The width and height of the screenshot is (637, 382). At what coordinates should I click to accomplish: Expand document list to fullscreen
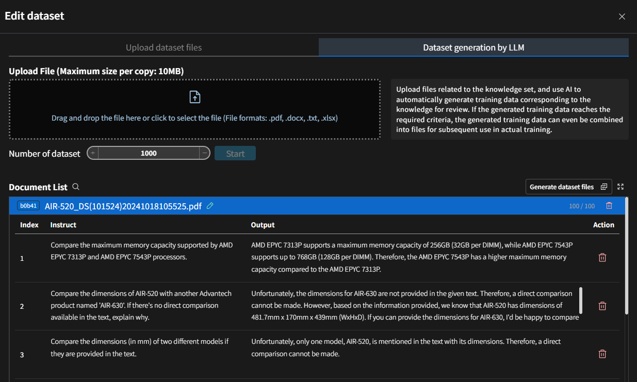coord(620,187)
